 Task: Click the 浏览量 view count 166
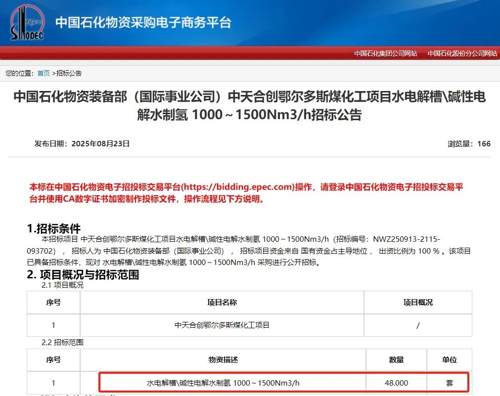(x=470, y=143)
